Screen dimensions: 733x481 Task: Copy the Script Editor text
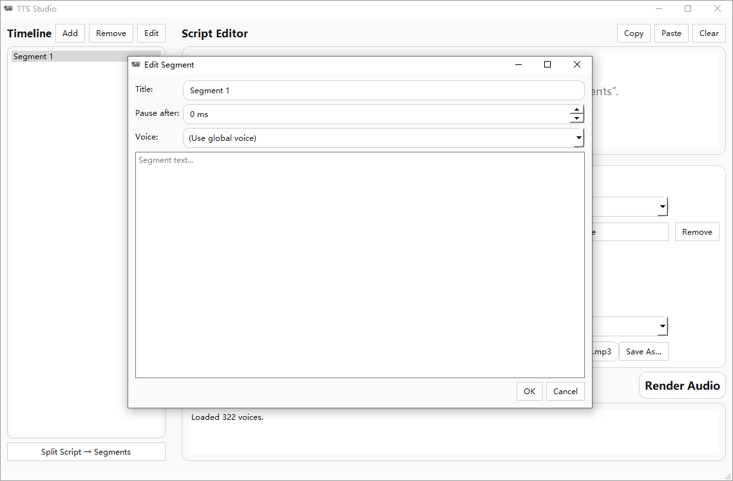(633, 33)
